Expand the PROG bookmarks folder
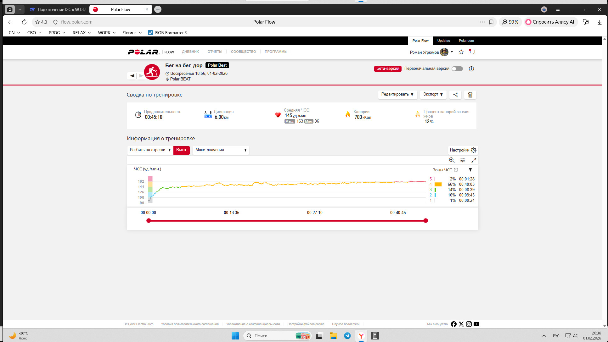 pos(57,33)
